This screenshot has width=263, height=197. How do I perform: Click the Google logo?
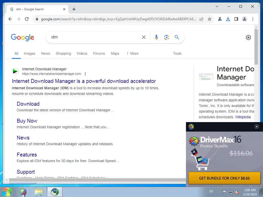23,37
